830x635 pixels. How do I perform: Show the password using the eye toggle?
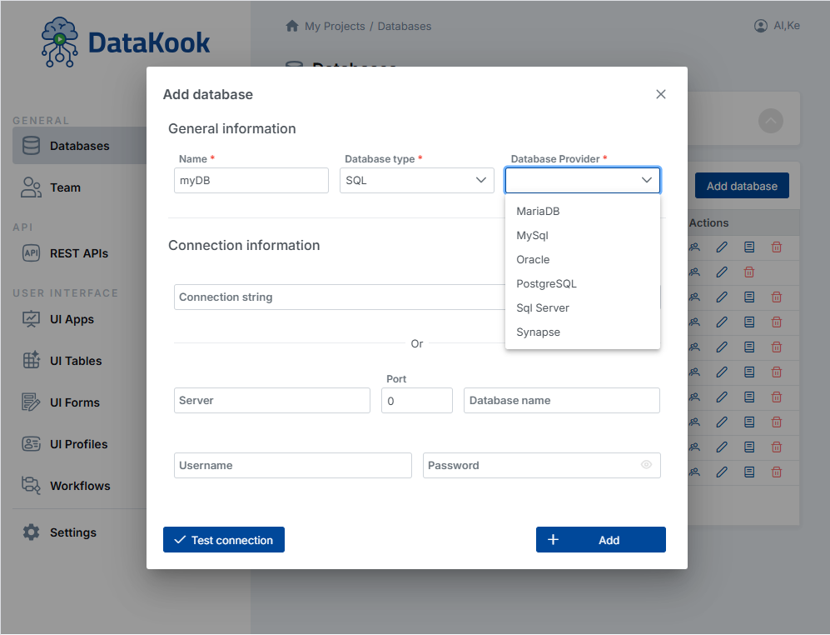coord(646,465)
